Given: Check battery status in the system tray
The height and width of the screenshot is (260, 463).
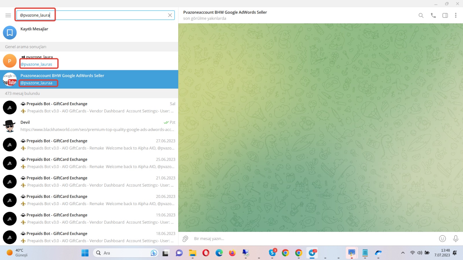Looking at the screenshot, I should 427,253.
